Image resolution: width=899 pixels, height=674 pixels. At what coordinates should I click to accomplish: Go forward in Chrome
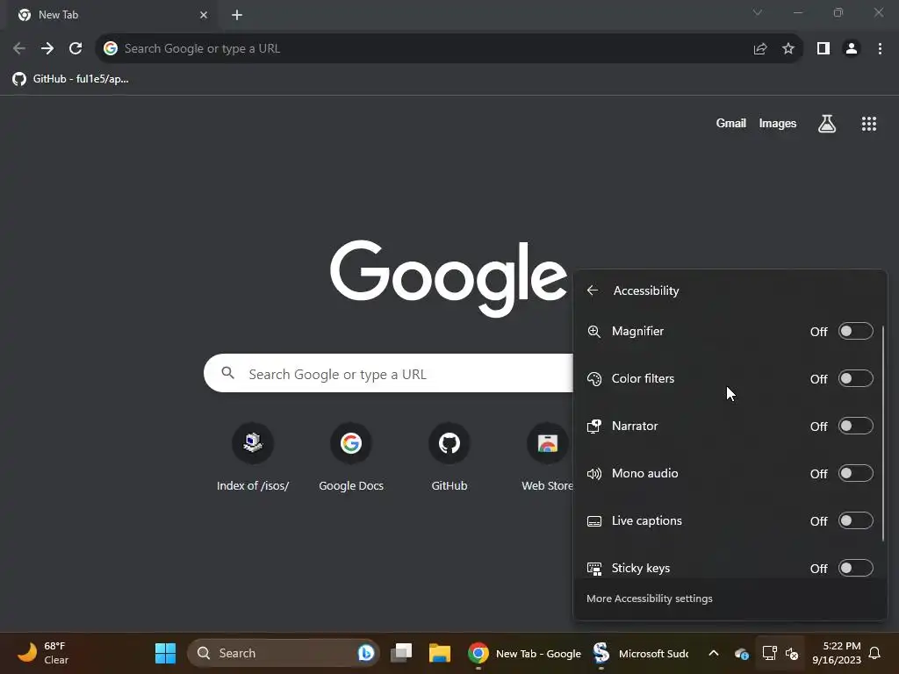tap(47, 49)
